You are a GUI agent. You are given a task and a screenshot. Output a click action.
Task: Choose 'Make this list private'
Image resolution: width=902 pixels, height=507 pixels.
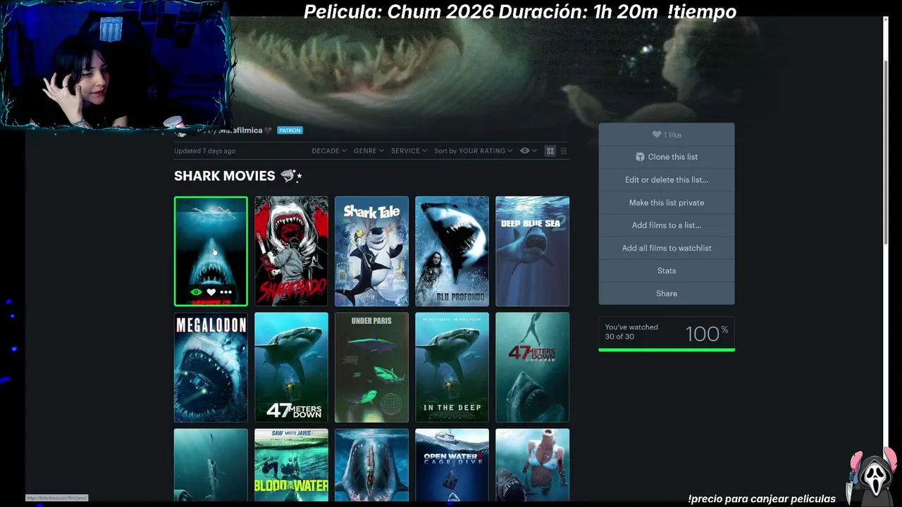pos(667,203)
